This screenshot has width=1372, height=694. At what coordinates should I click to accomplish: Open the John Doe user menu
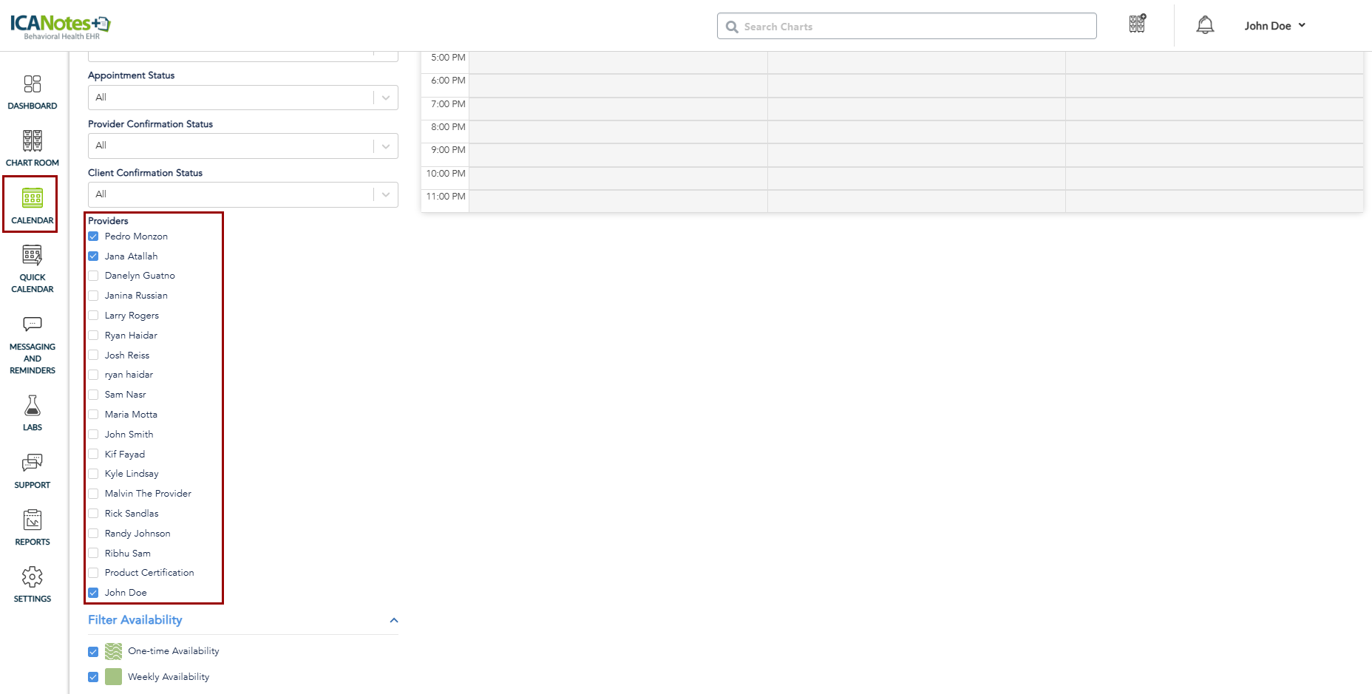pos(1274,26)
